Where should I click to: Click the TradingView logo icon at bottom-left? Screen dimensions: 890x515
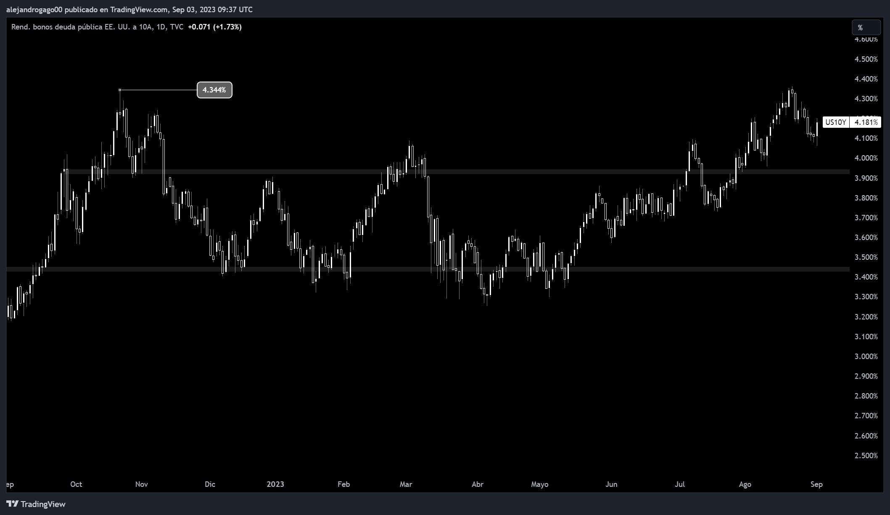coord(12,504)
